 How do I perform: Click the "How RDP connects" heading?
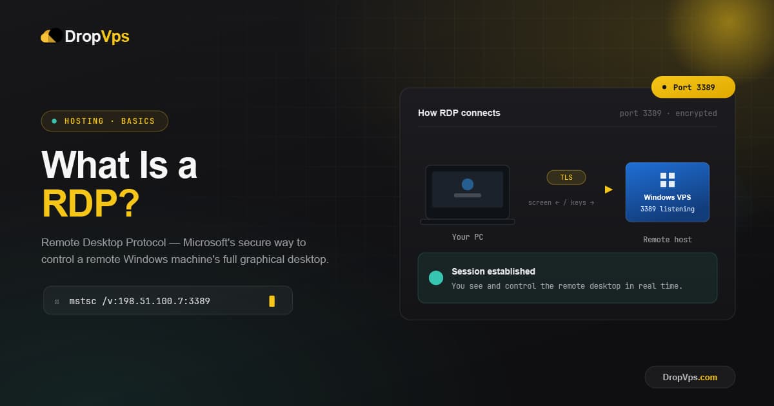point(459,113)
